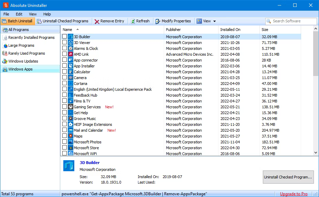Screen dimensions: 319x197
Task: Expand the View dropdown arrow
Action: tap(214, 21)
